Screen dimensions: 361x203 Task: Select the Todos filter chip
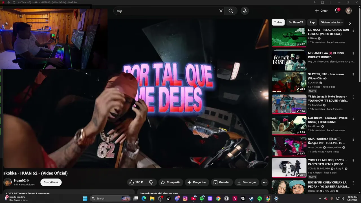point(278,22)
